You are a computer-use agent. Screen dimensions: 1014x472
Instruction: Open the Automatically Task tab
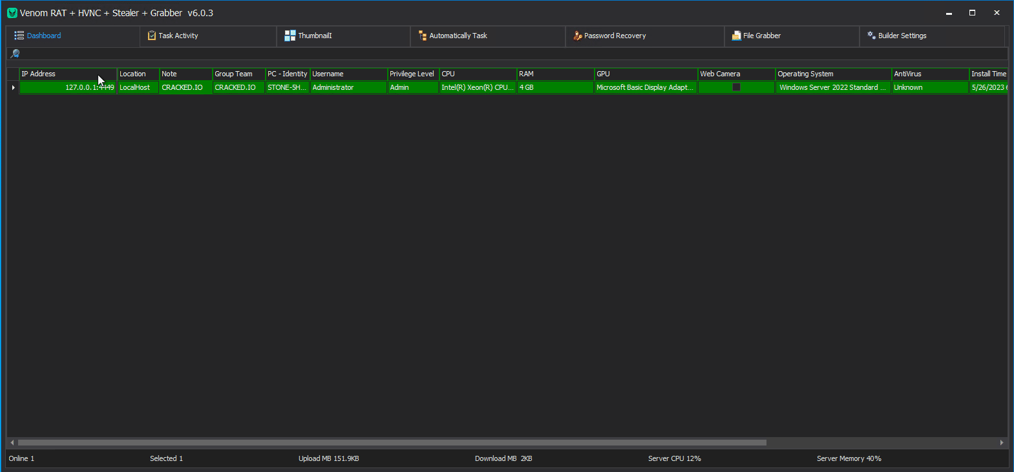488,36
